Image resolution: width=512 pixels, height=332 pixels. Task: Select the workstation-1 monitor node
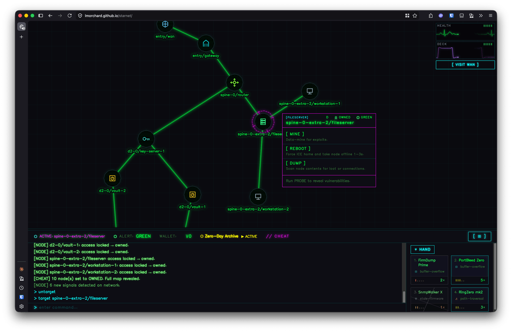pyautogui.click(x=310, y=91)
